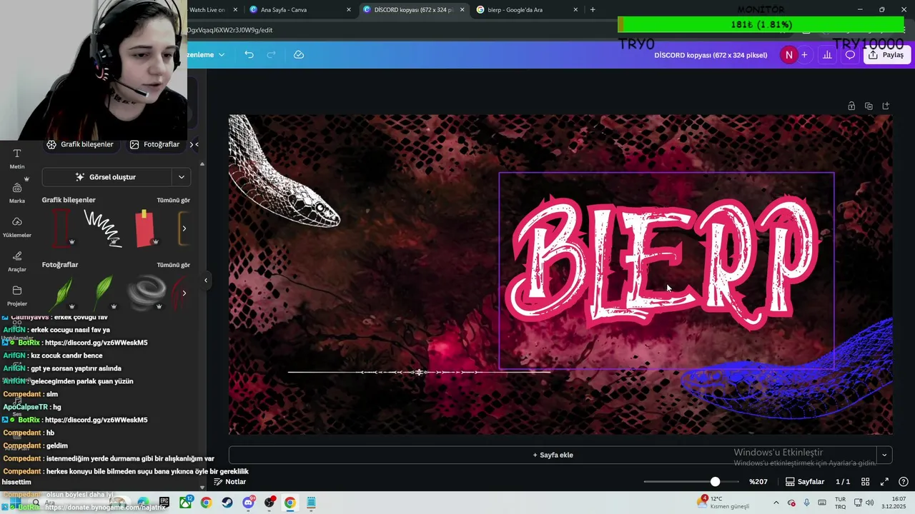Click the N user avatar

(788, 55)
